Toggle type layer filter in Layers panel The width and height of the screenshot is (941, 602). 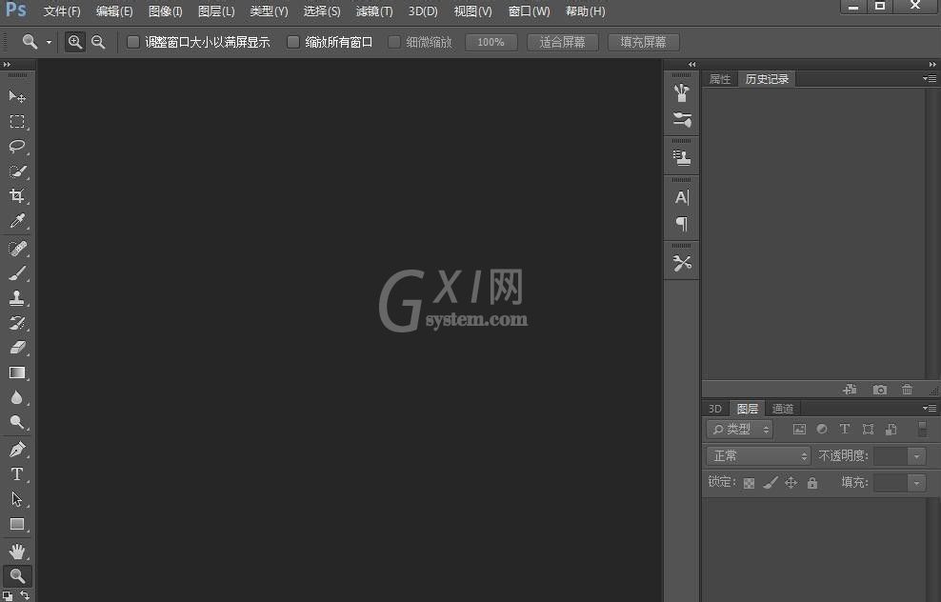(x=845, y=430)
